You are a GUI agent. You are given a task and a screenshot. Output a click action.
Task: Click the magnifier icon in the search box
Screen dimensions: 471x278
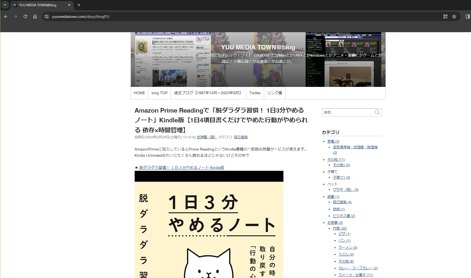pyautogui.click(x=377, y=112)
